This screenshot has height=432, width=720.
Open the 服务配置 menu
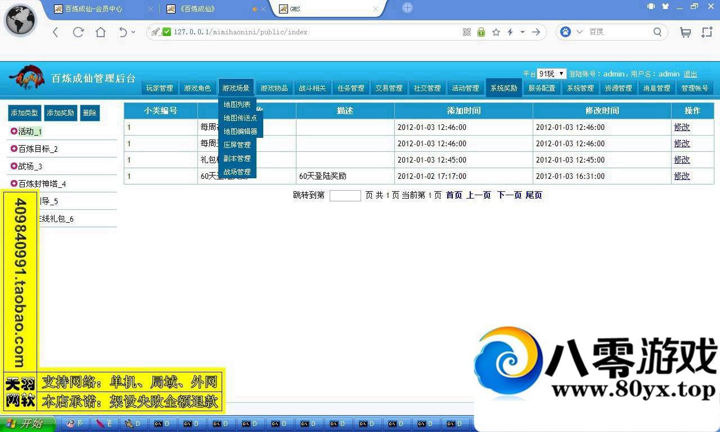pos(542,88)
